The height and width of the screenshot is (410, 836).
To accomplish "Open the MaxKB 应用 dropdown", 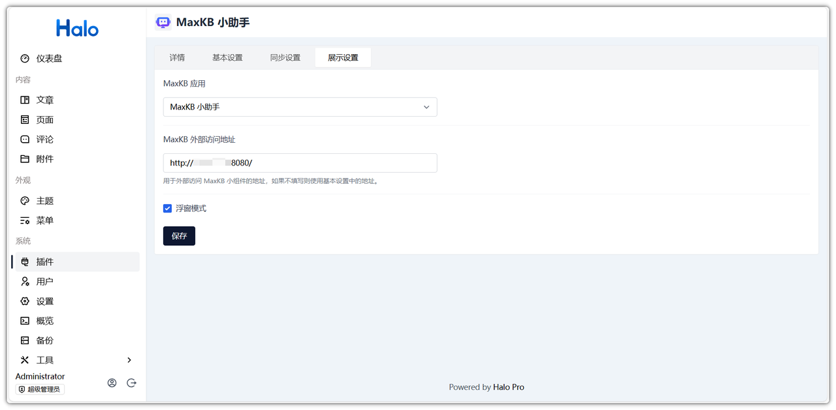I will (300, 107).
